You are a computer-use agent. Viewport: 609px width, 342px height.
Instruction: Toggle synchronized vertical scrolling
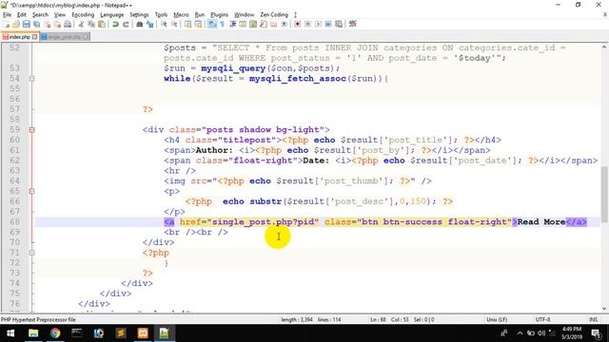pos(187,24)
